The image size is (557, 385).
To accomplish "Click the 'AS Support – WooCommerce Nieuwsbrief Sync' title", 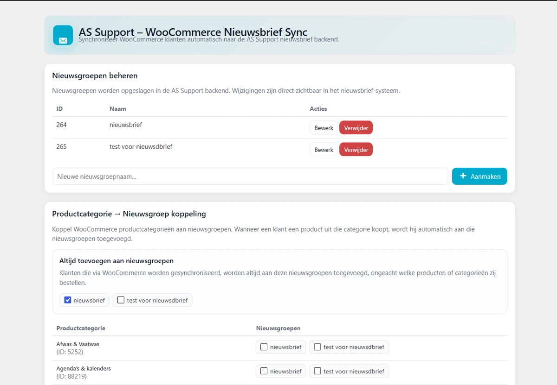I will [193, 32].
